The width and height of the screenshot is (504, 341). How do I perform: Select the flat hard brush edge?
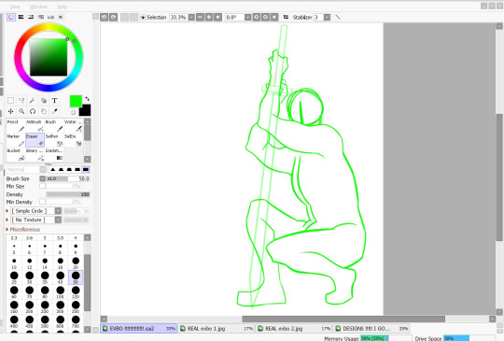click(x=86, y=169)
